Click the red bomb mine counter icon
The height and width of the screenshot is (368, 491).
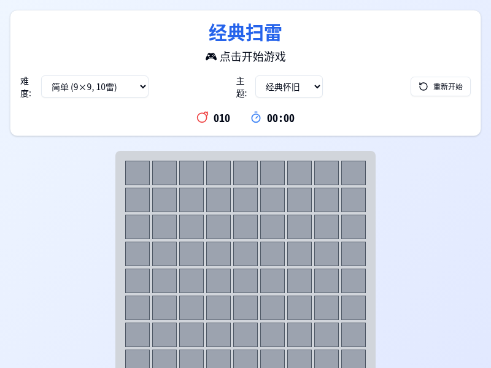(x=203, y=117)
